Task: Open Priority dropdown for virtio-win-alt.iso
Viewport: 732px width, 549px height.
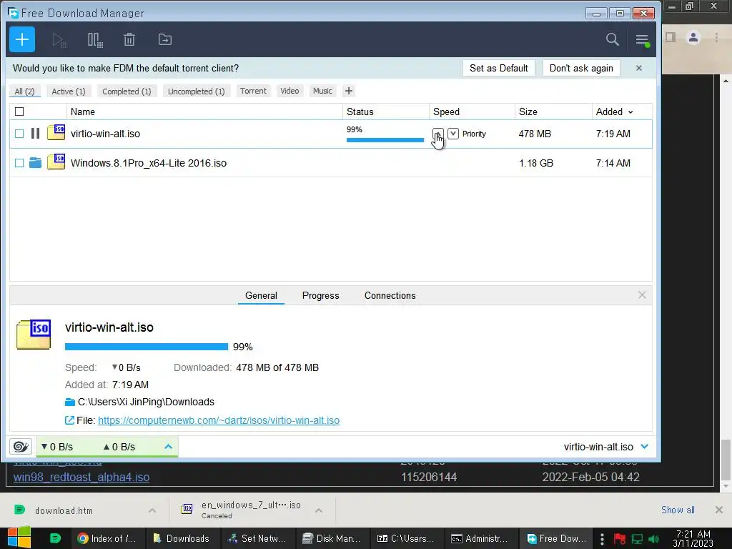Action: 452,134
